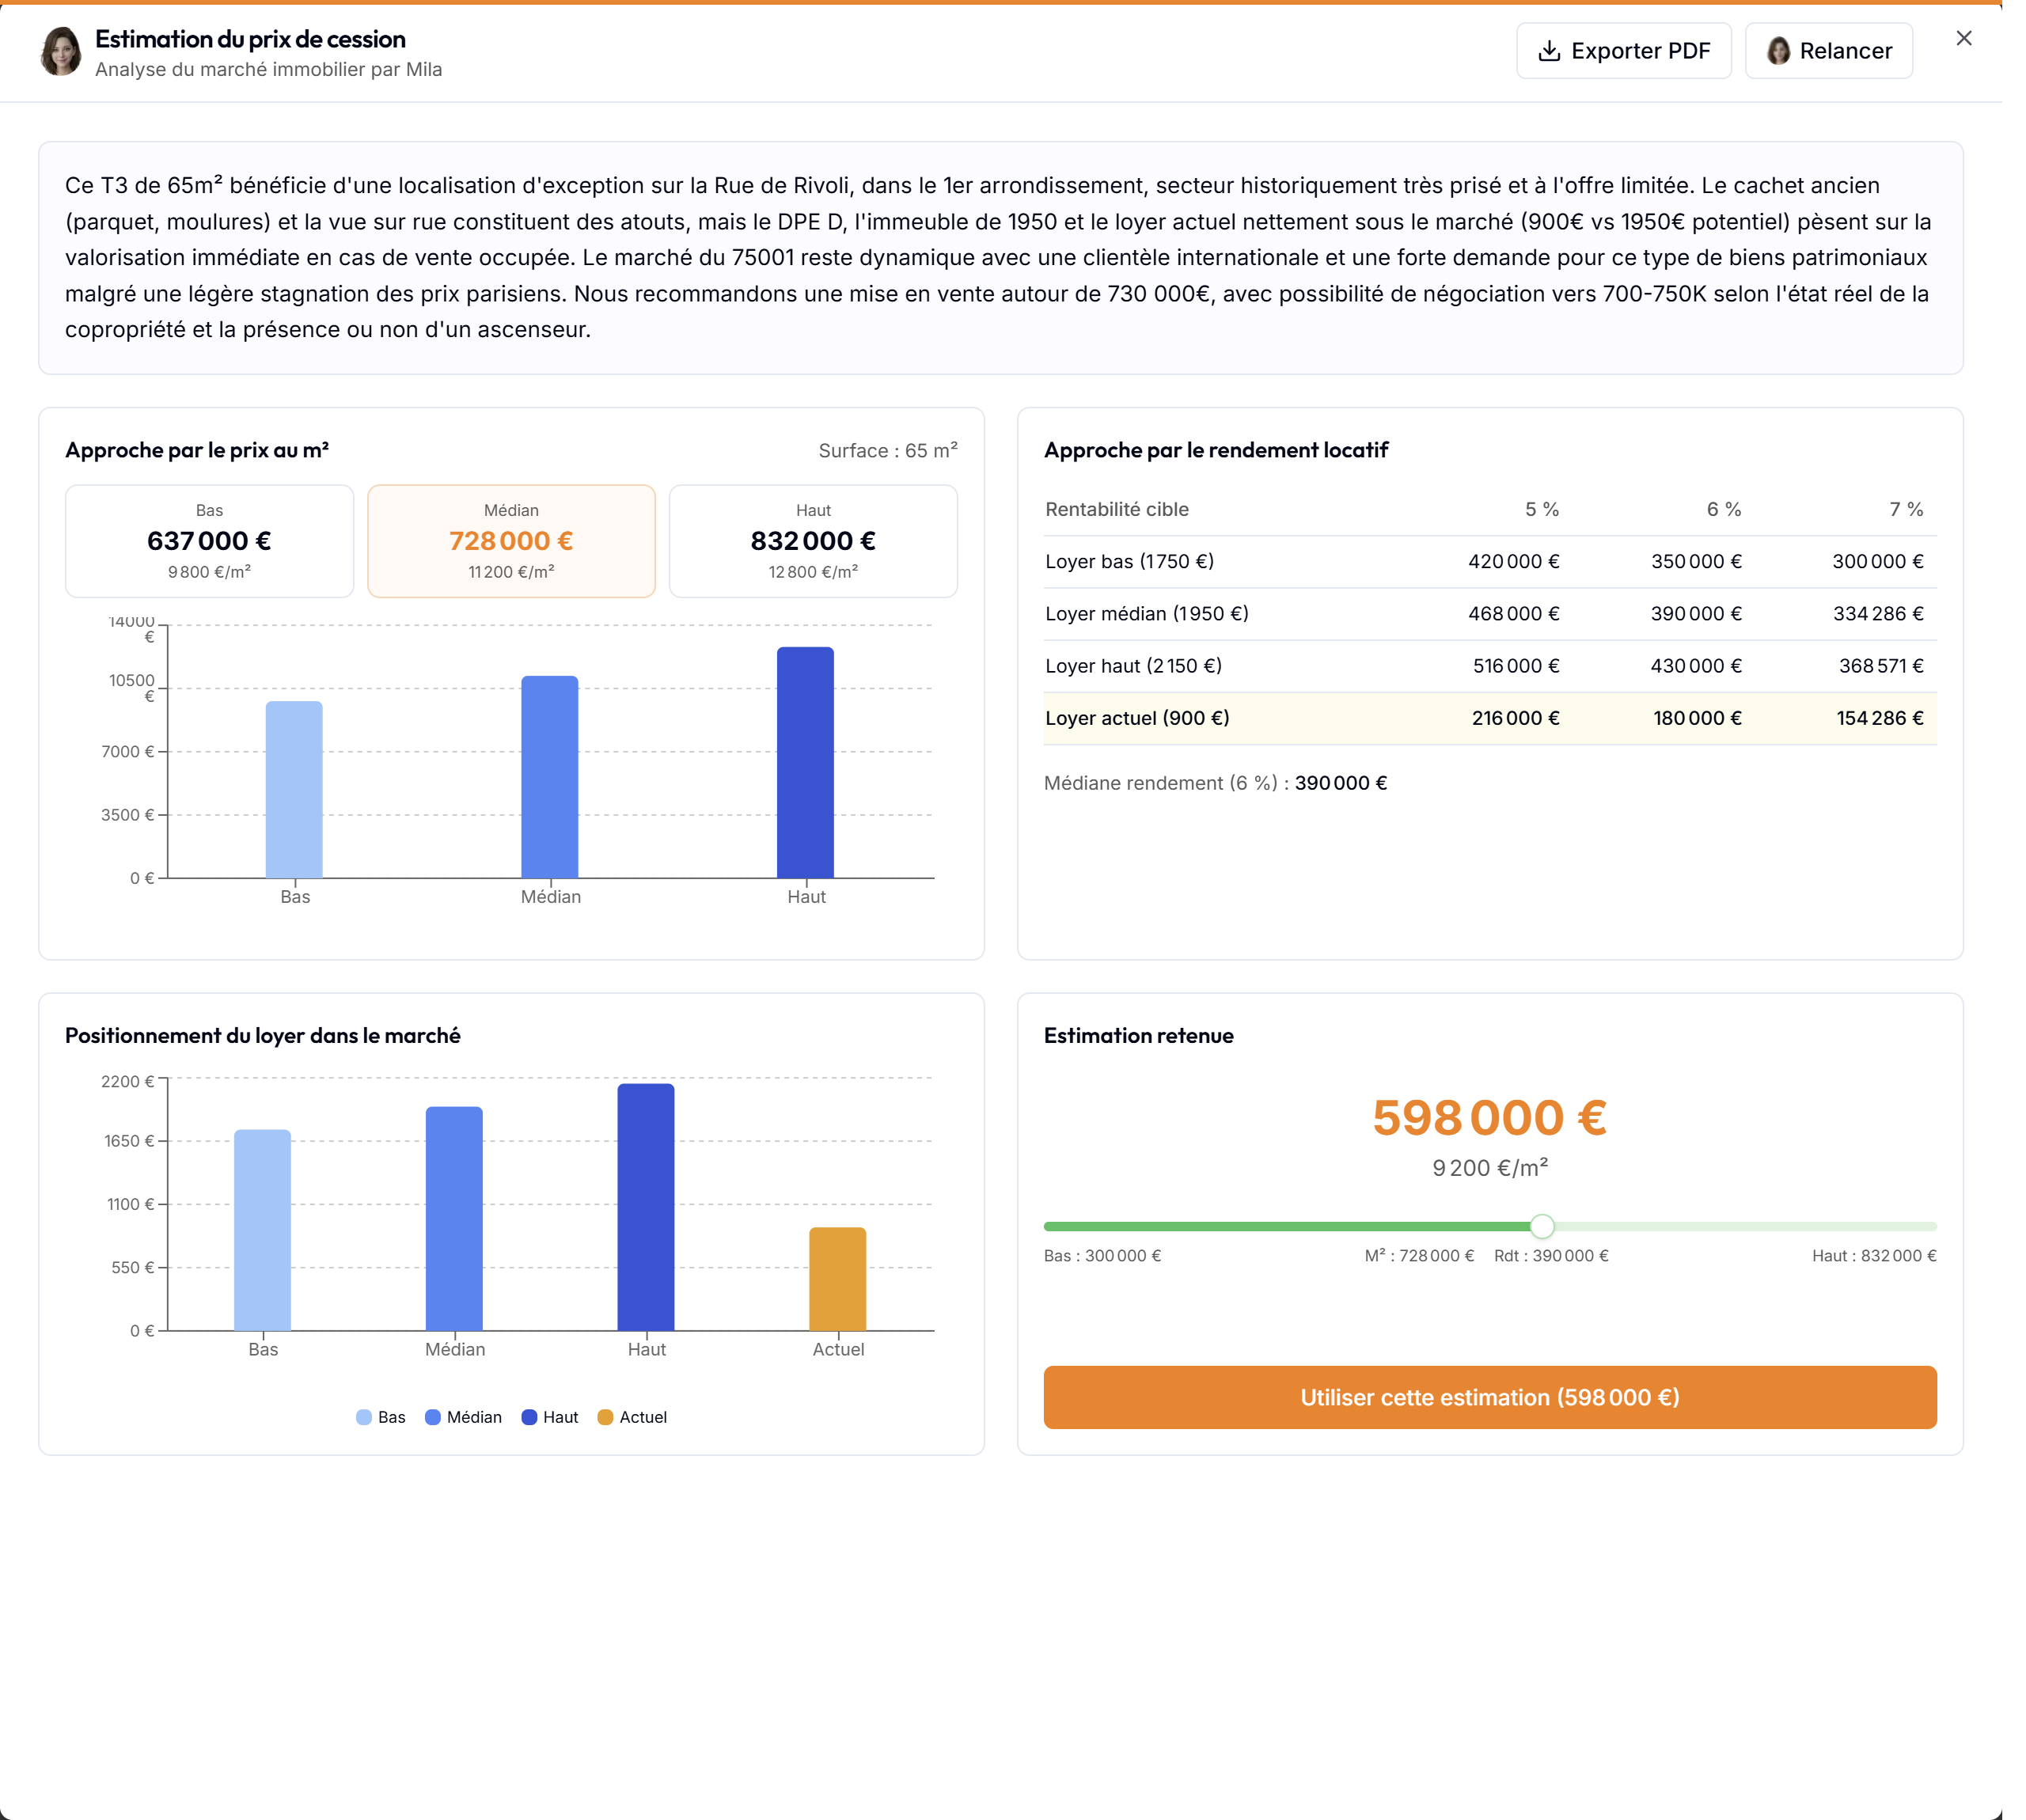Image resolution: width=2026 pixels, height=1820 pixels.
Task: Click the 154 286 € cell
Action: tap(1880, 718)
